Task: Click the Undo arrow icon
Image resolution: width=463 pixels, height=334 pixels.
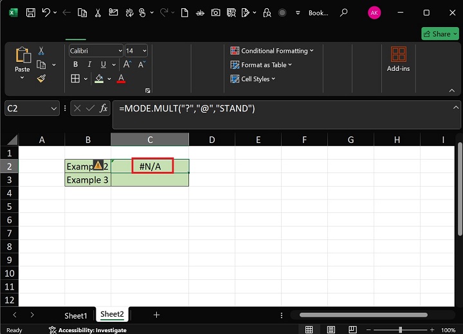Action: (46, 13)
